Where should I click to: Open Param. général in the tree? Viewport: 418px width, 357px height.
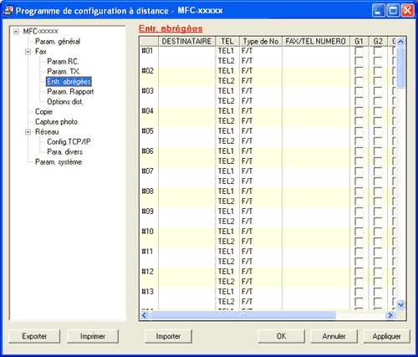(x=58, y=42)
